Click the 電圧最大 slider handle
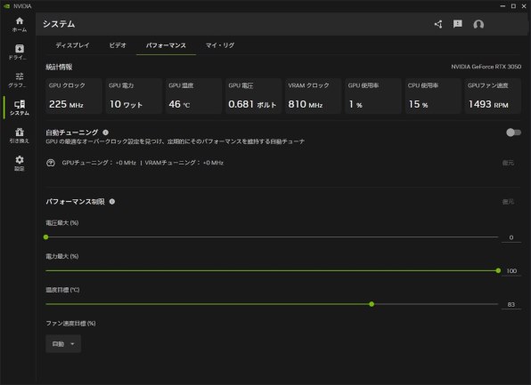This screenshot has height=385, width=531. (46, 237)
